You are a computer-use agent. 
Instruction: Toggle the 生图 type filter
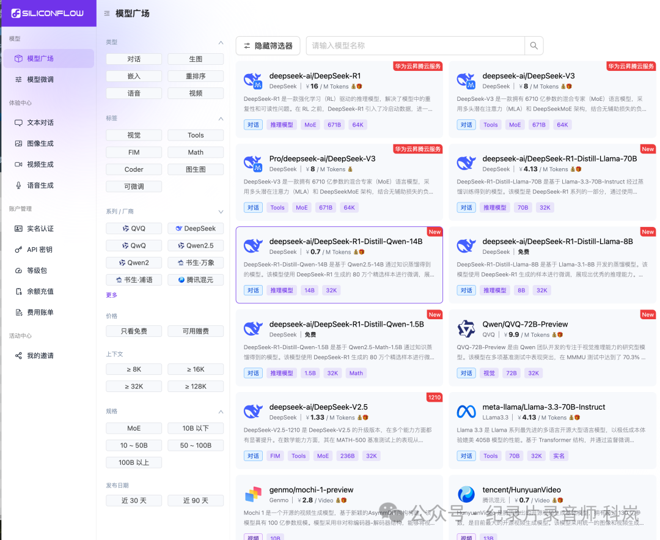click(x=196, y=59)
